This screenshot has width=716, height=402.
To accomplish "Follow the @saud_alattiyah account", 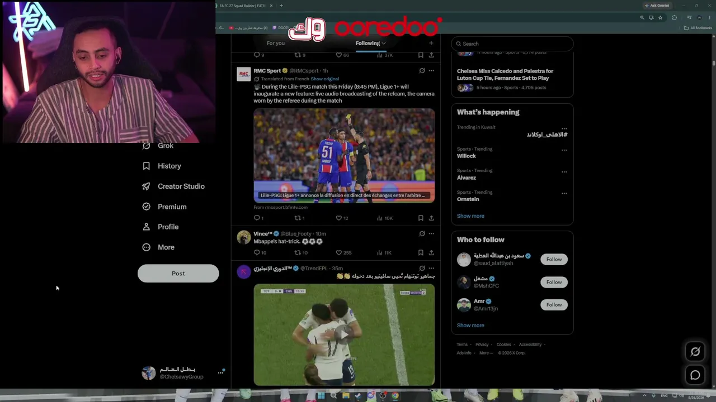I will click(554, 259).
